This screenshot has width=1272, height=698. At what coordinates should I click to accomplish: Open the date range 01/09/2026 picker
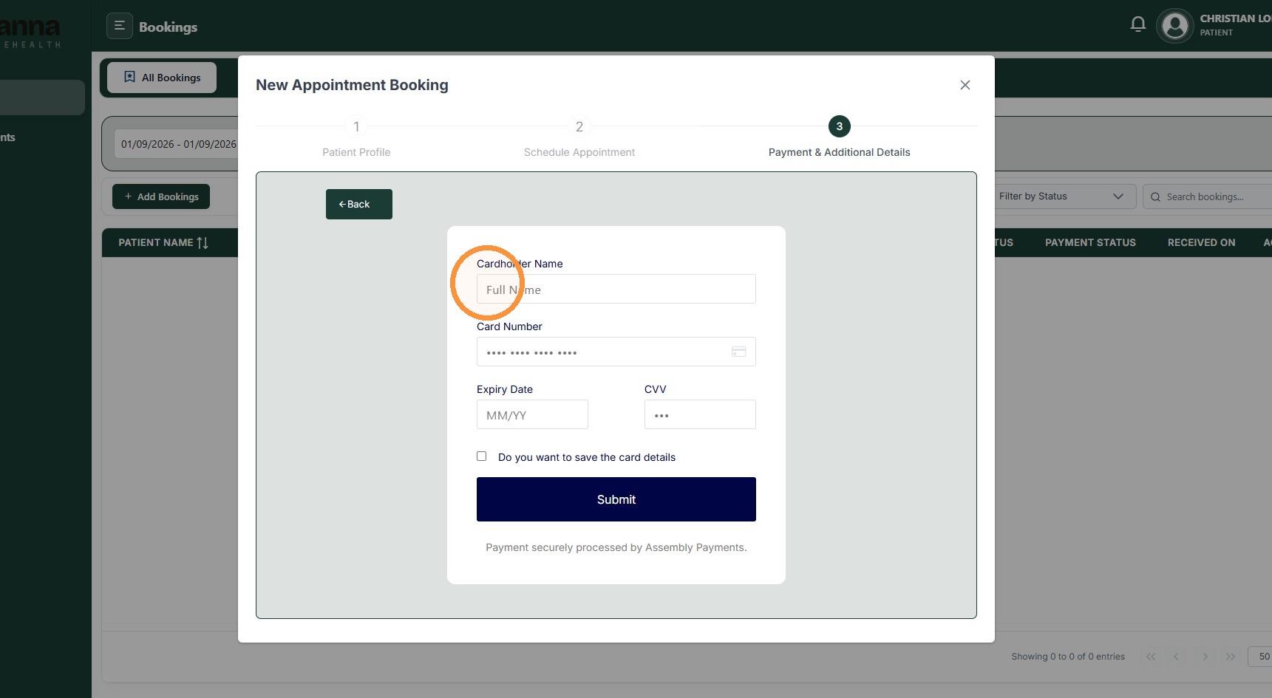(179, 144)
